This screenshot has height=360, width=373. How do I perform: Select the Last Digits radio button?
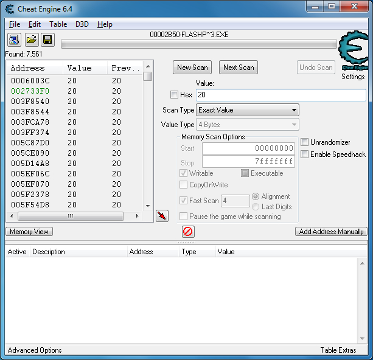click(256, 207)
